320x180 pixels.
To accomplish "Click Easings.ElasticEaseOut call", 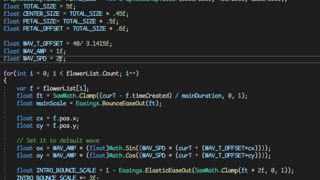I will click(155, 171).
